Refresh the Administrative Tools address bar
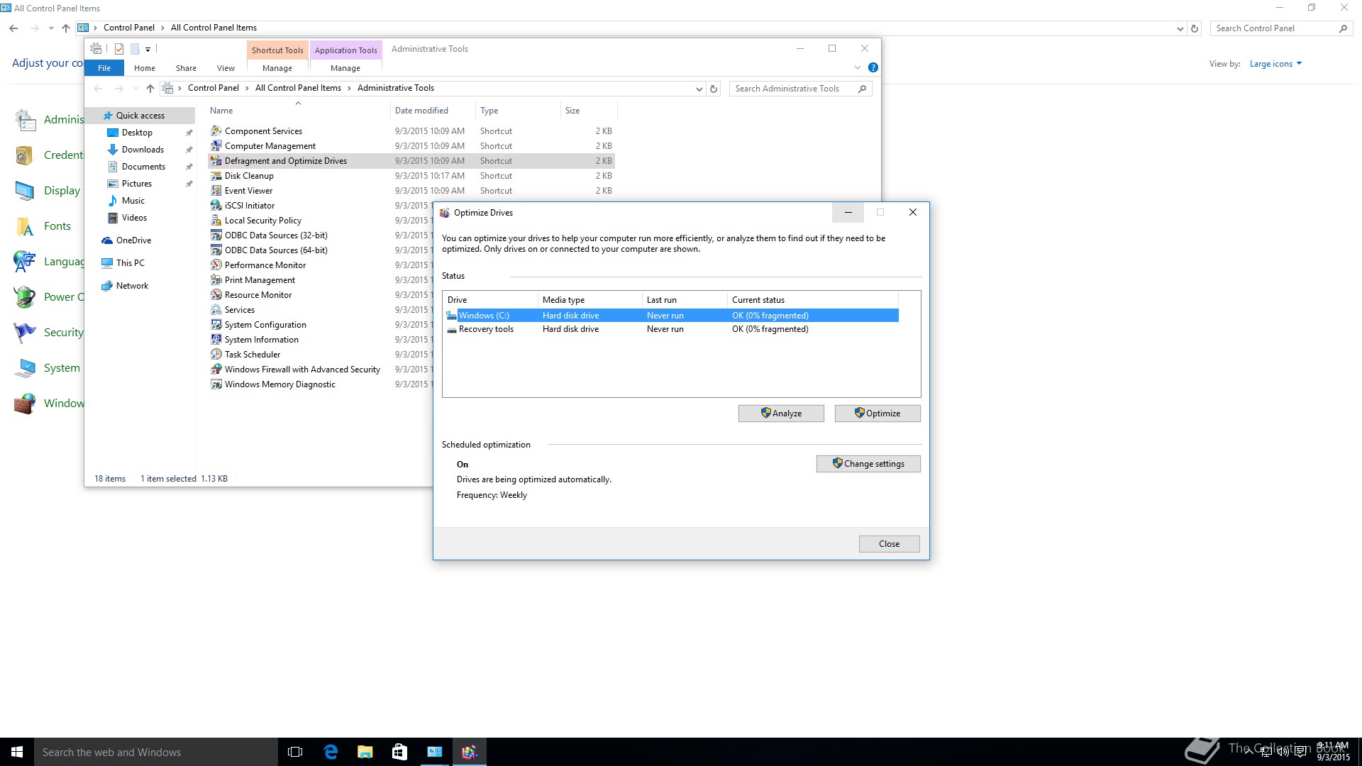Screen dimensions: 1362x766 [714, 89]
